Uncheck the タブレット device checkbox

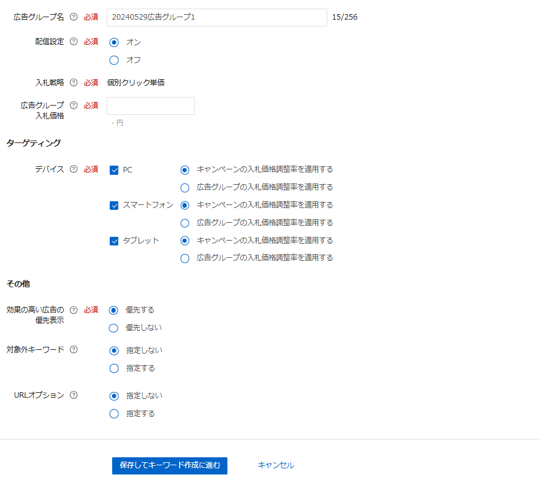[x=114, y=241]
